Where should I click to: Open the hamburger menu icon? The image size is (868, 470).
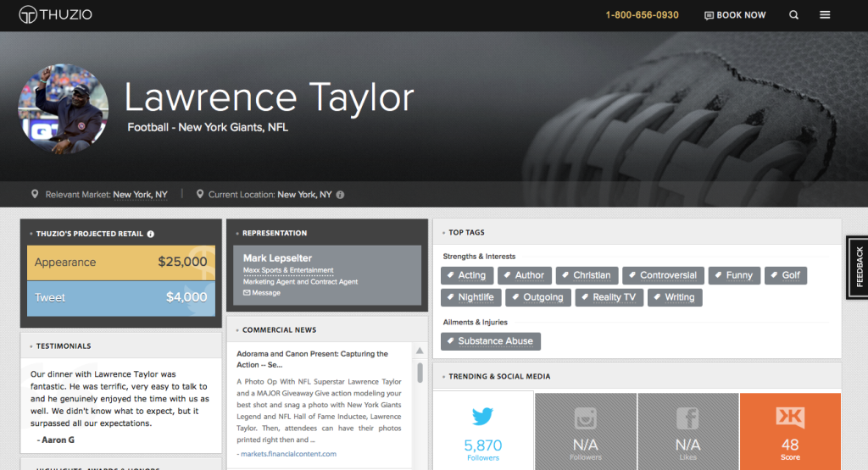click(x=825, y=15)
